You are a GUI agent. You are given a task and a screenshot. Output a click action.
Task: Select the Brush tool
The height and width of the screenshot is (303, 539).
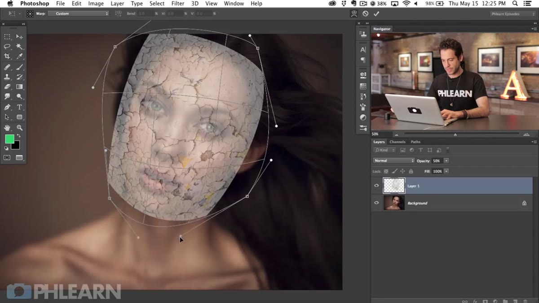click(x=19, y=67)
